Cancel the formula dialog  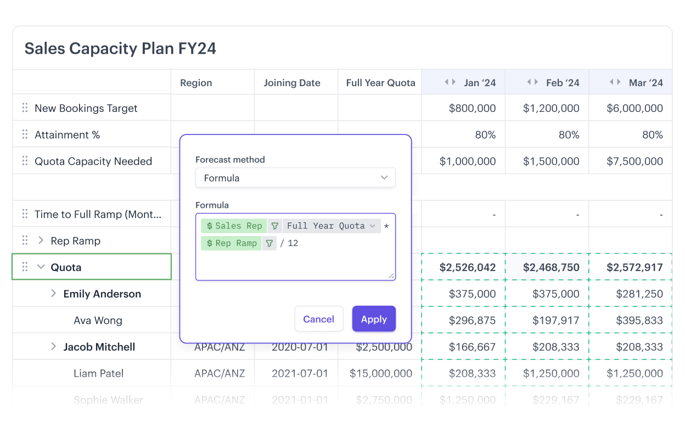(x=319, y=319)
